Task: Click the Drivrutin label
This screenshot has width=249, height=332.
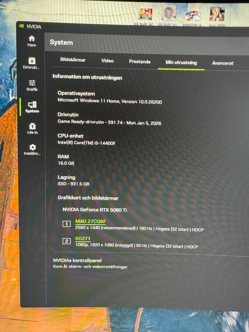Action: 68,114
